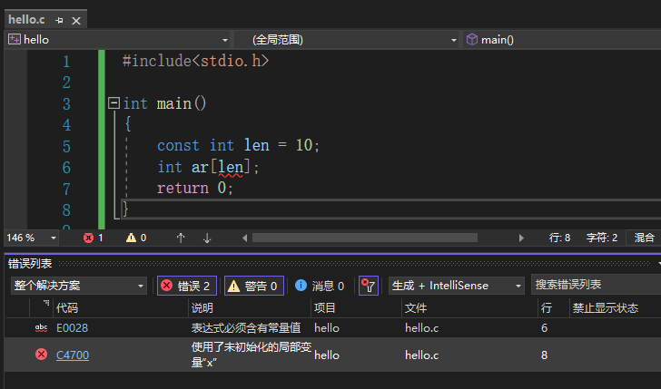Sort by the 行 column header
The image size is (661, 389).
[554, 307]
